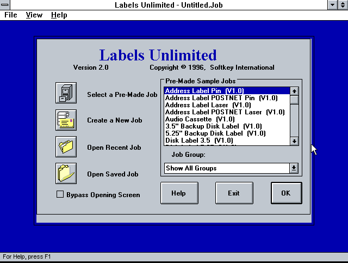This screenshot has width=348, height=263.
Task: Click the sample jobs scrollbar thumb
Action: point(294,100)
